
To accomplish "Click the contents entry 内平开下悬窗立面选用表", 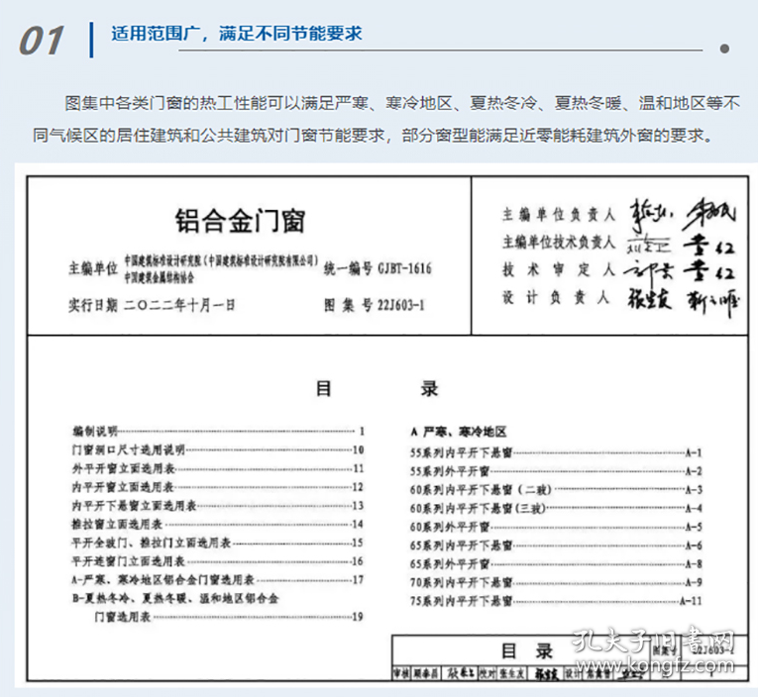I will click(x=218, y=506).
